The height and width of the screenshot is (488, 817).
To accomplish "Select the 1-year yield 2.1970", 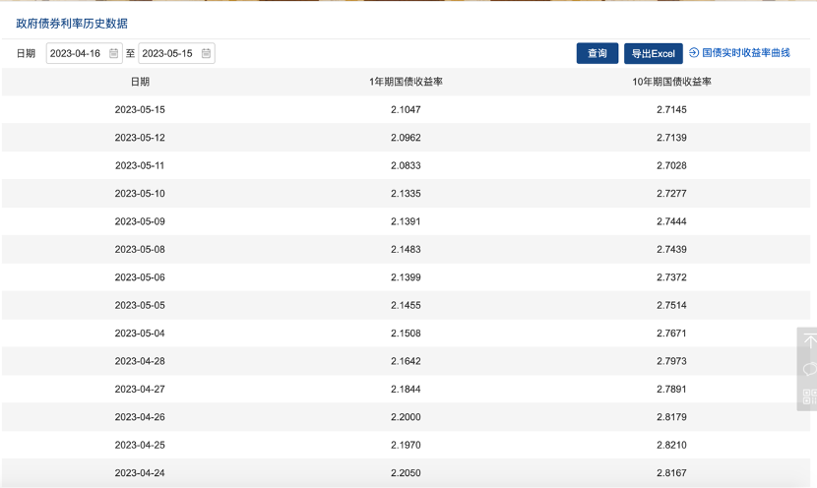I will coord(406,446).
